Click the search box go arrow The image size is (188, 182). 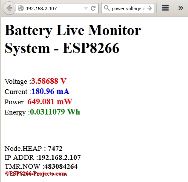click(x=150, y=8)
